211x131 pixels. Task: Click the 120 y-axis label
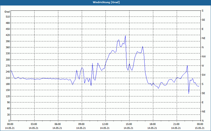[8, 96]
